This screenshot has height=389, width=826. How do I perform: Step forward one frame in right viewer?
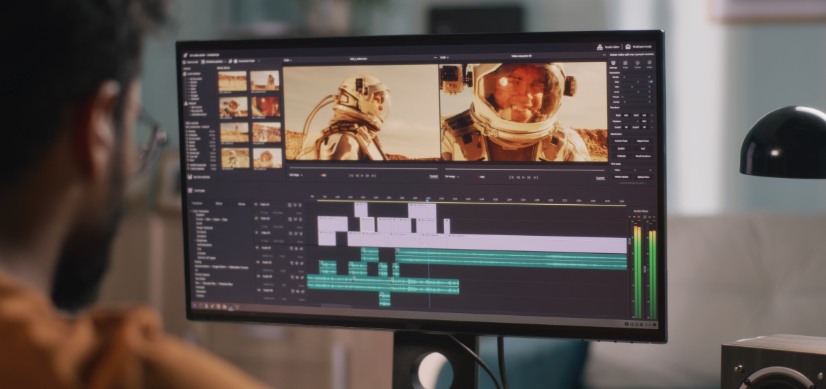coord(530,177)
